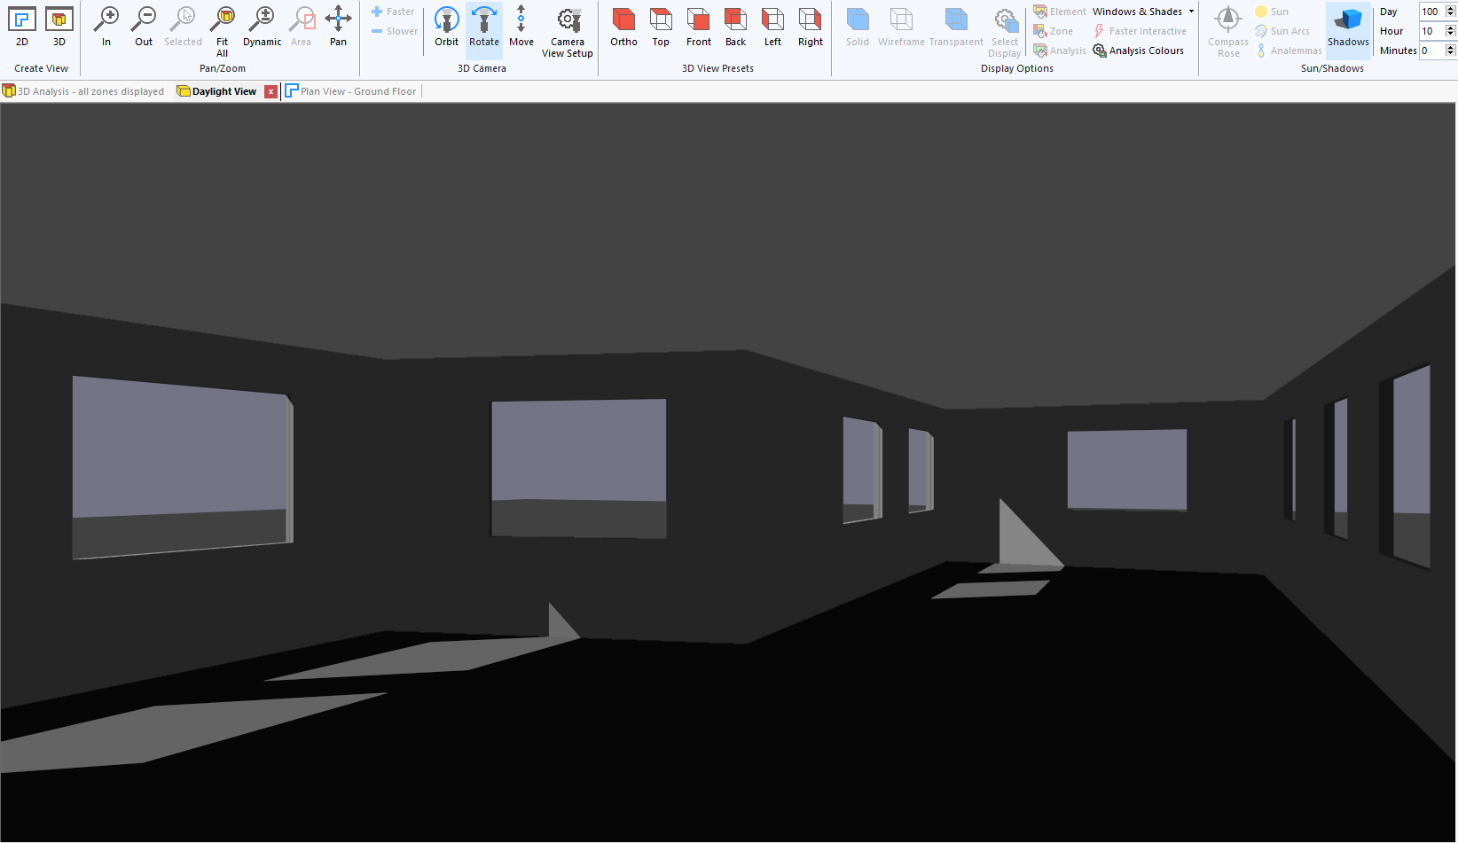Toggle Analemmas display

point(1289,51)
